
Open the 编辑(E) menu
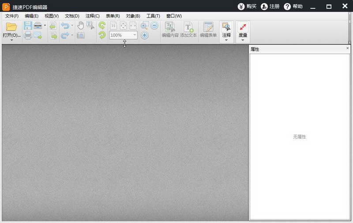(31, 16)
